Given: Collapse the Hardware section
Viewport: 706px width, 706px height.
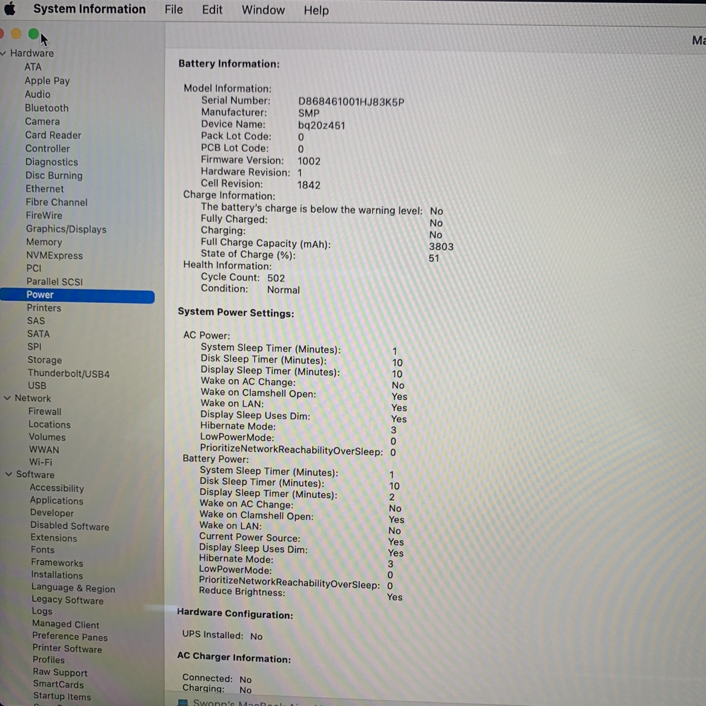Looking at the screenshot, I should coord(3,54).
